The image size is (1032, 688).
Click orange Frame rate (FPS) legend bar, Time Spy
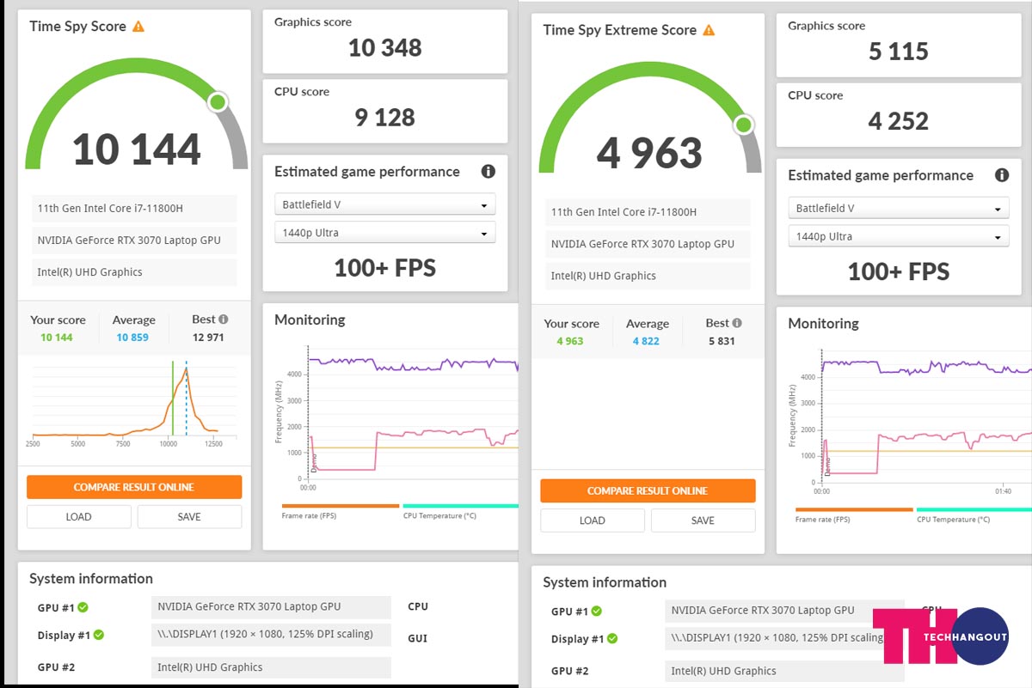(341, 506)
